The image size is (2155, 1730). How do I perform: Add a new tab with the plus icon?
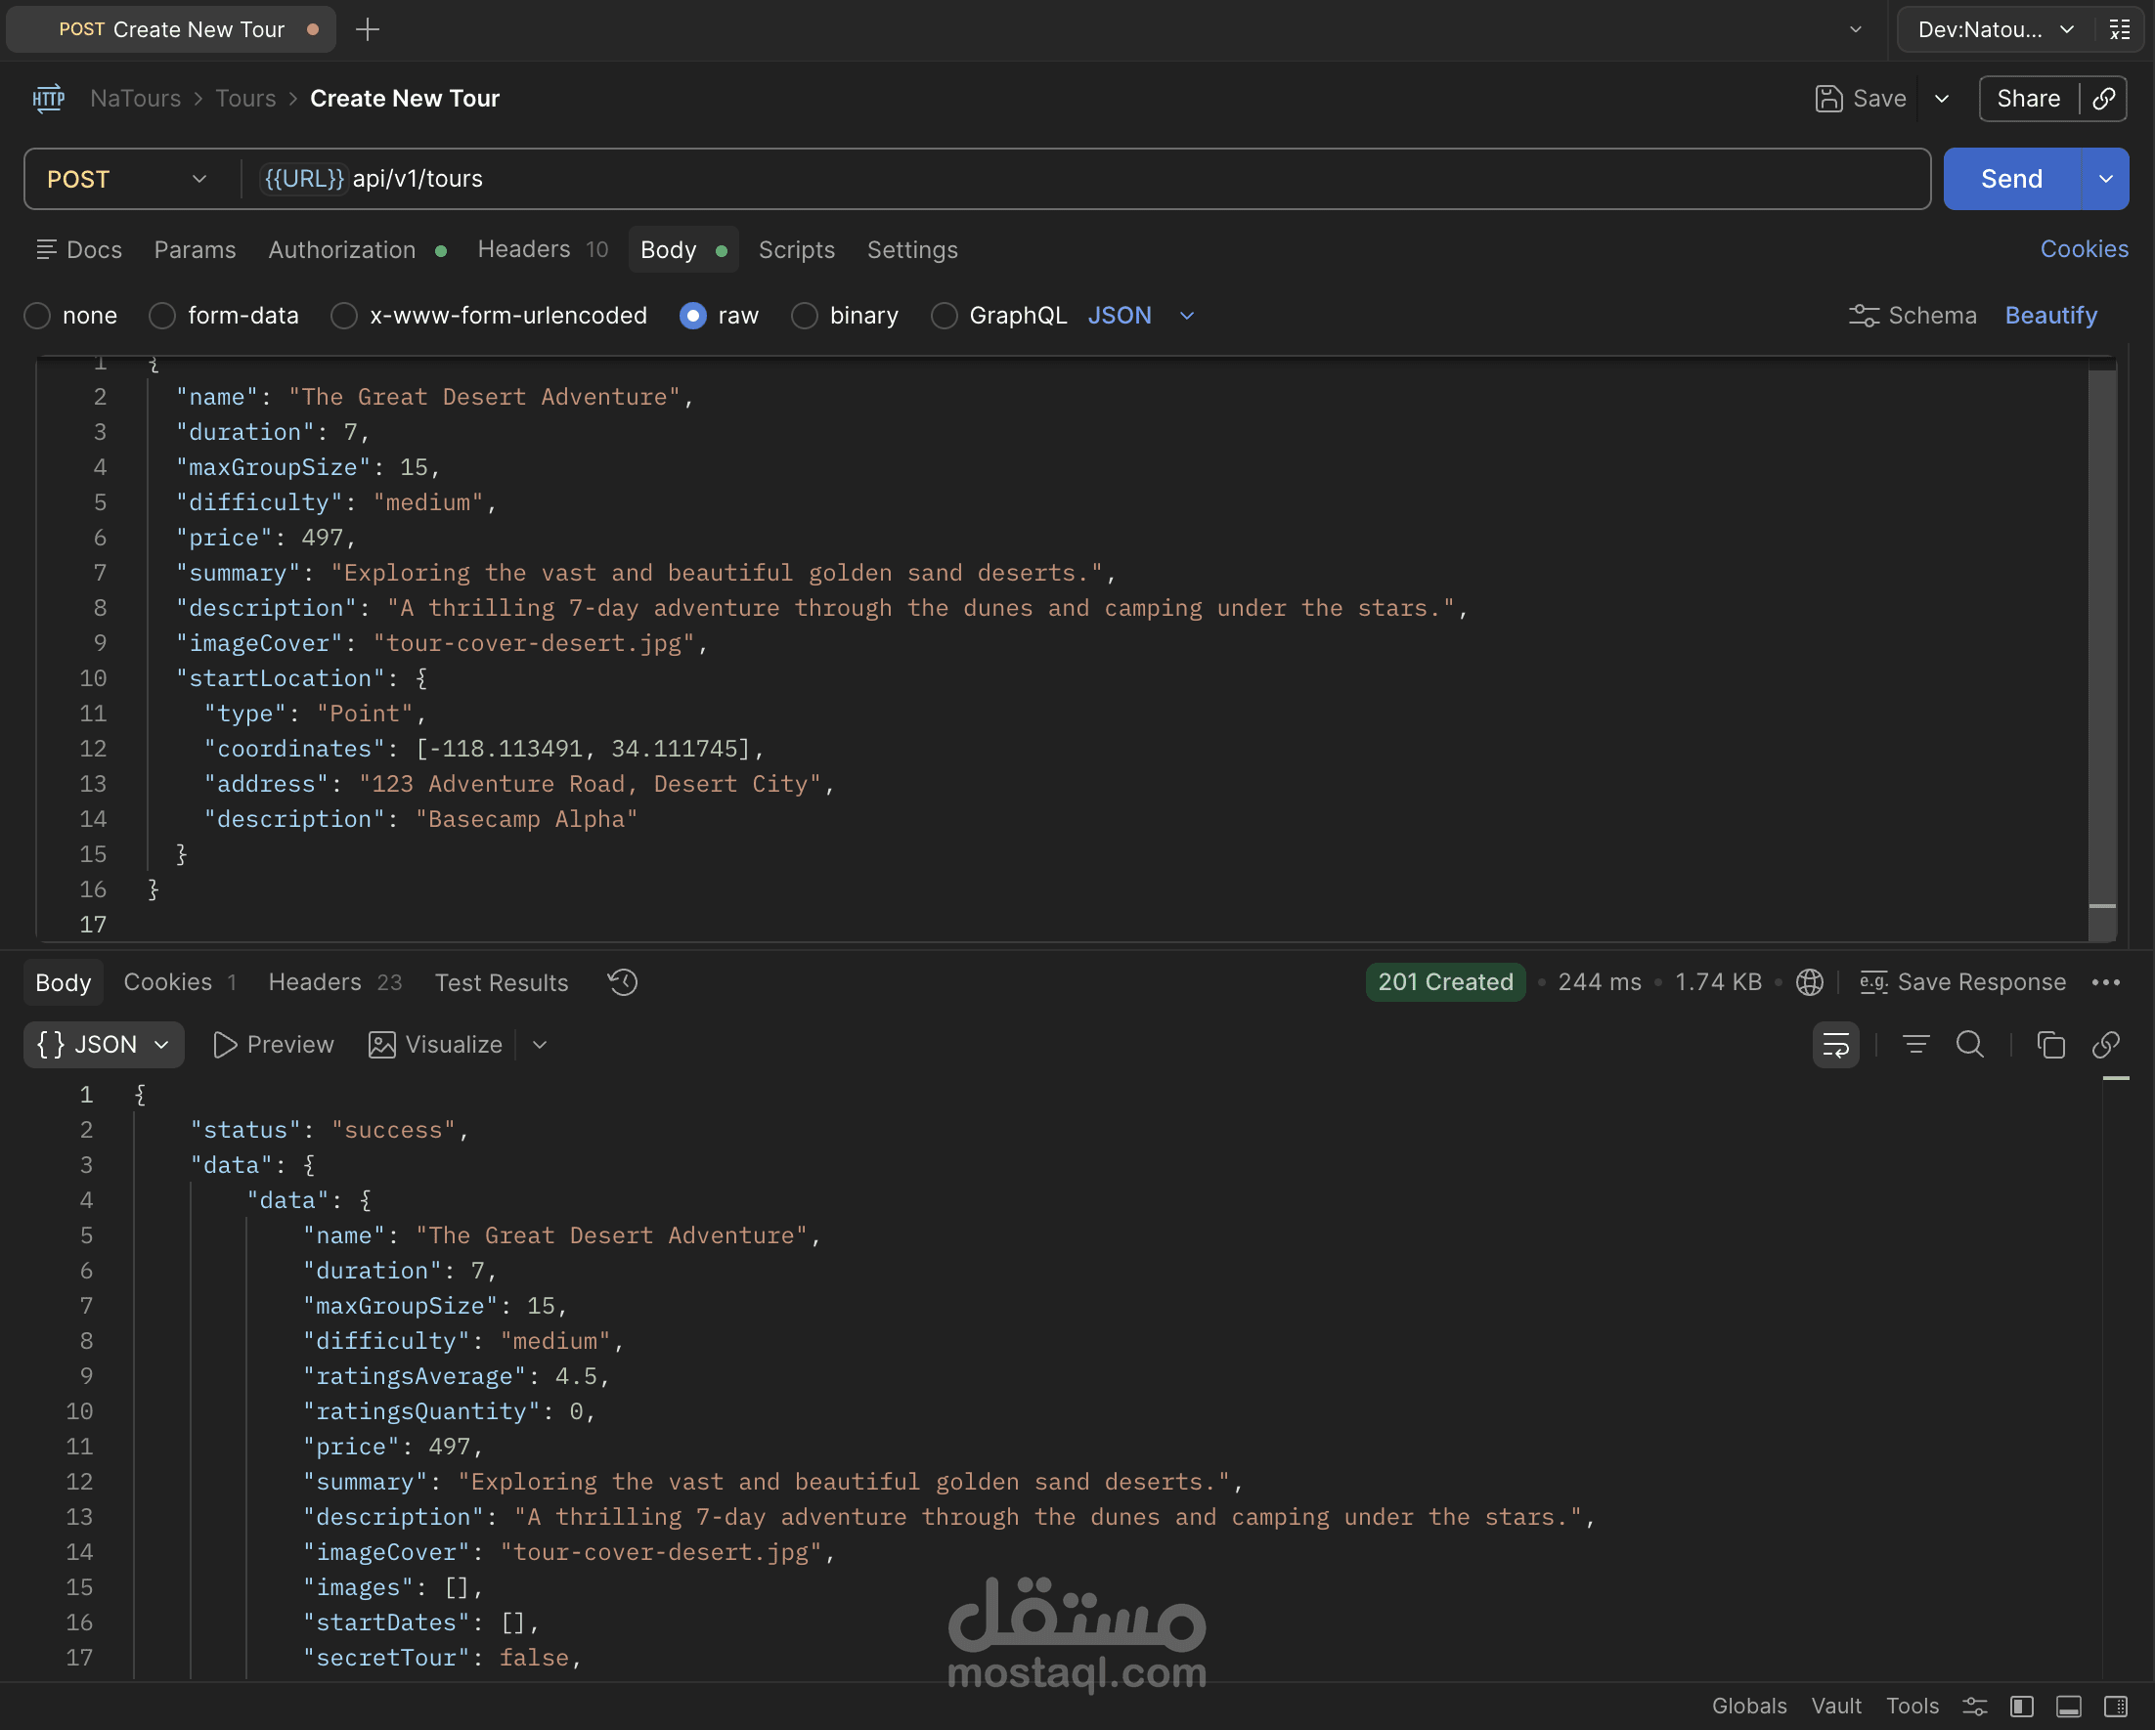(x=367, y=29)
